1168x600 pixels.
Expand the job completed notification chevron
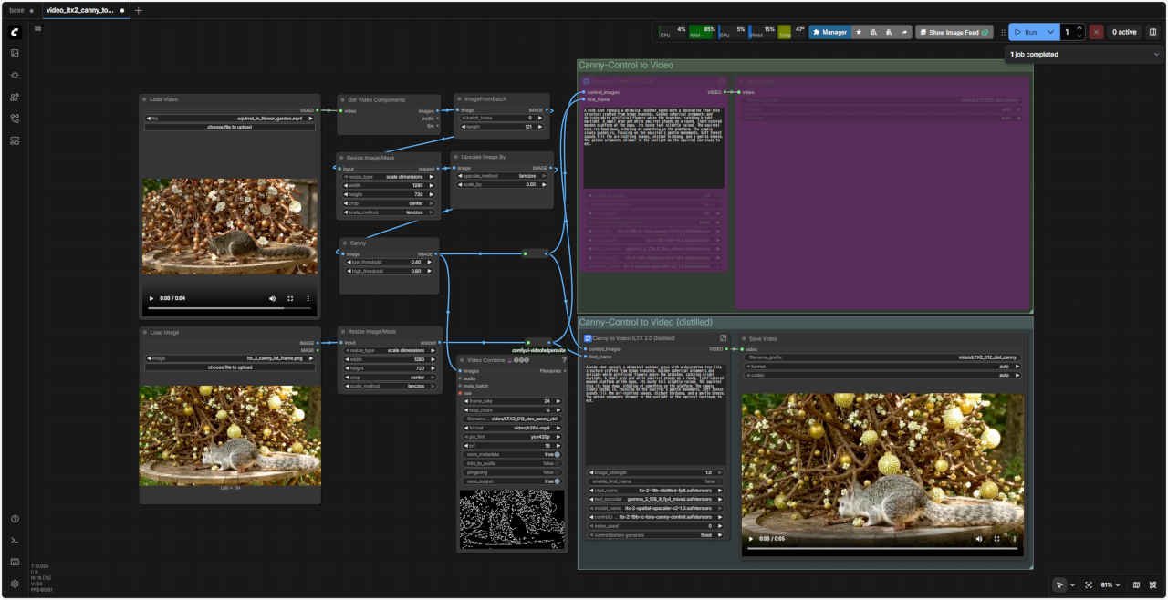click(1157, 55)
